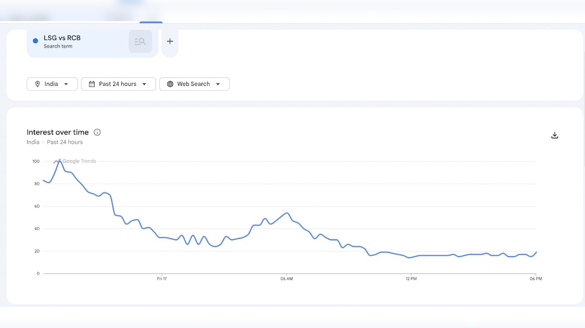Click the chart peak at value 100

tap(60, 161)
